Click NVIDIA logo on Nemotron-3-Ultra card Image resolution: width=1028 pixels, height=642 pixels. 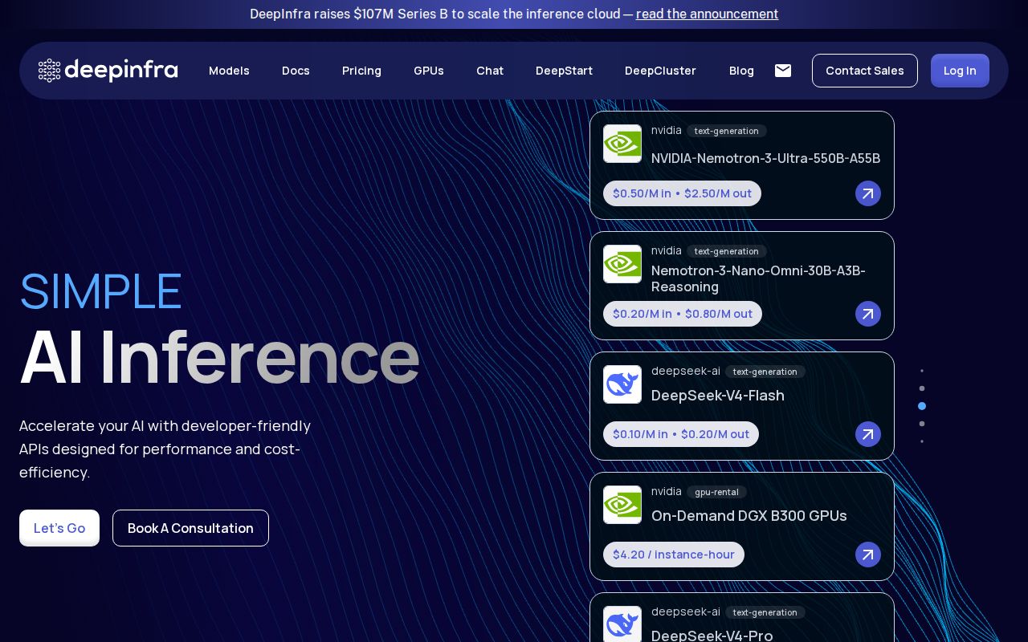tap(622, 144)
